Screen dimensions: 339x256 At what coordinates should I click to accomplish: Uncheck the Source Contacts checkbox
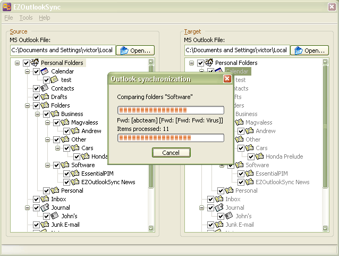pyautogui.click(x=36, y=88)
